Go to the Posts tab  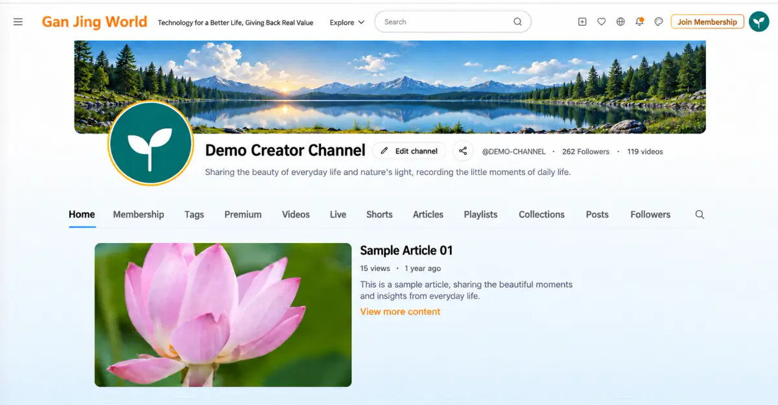597,214
